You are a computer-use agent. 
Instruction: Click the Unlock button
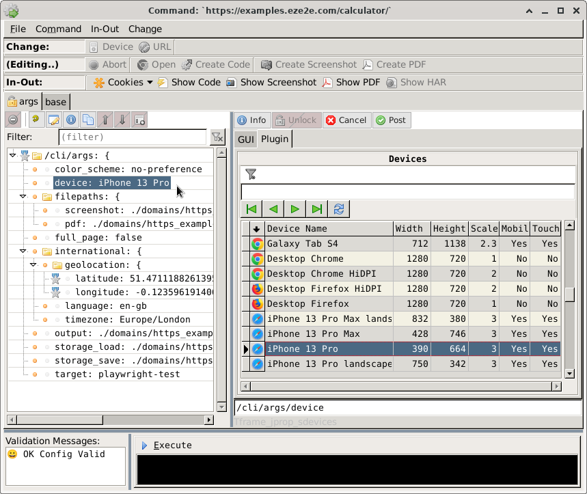coord(297,120)
